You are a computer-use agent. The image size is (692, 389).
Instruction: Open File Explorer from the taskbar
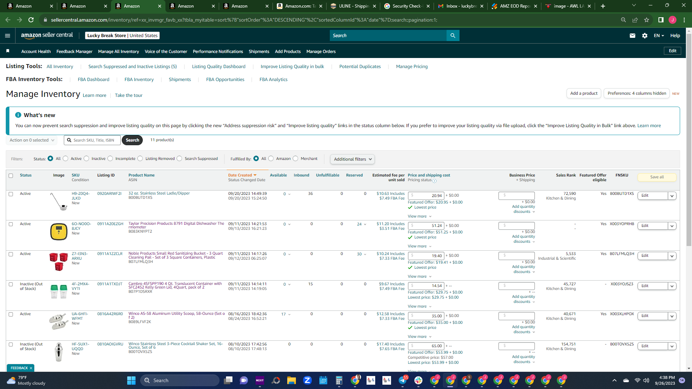[x=292, y=380]
